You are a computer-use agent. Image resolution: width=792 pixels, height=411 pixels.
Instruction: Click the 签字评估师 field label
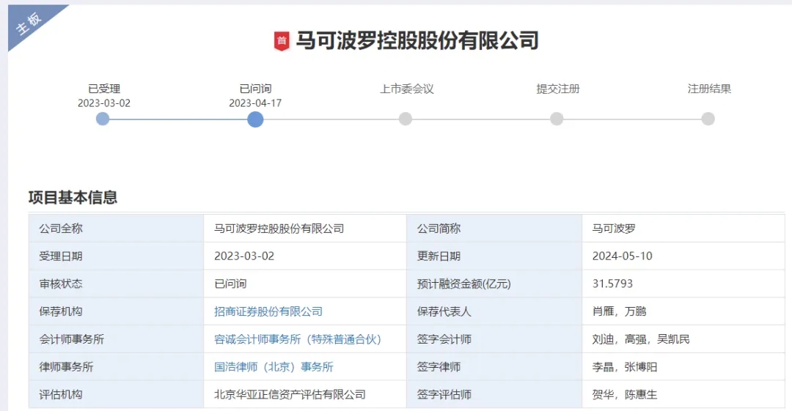tap(444, 394)
